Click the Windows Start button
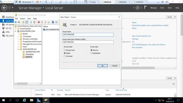Image resolution: width=183 pixels, height=103 pixels. click(3, 100)
